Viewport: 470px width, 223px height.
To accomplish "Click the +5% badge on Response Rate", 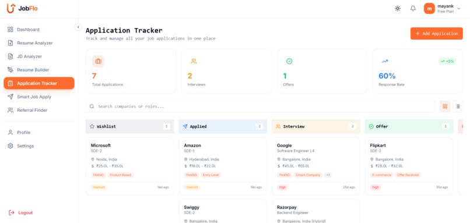I will [447, 61].
